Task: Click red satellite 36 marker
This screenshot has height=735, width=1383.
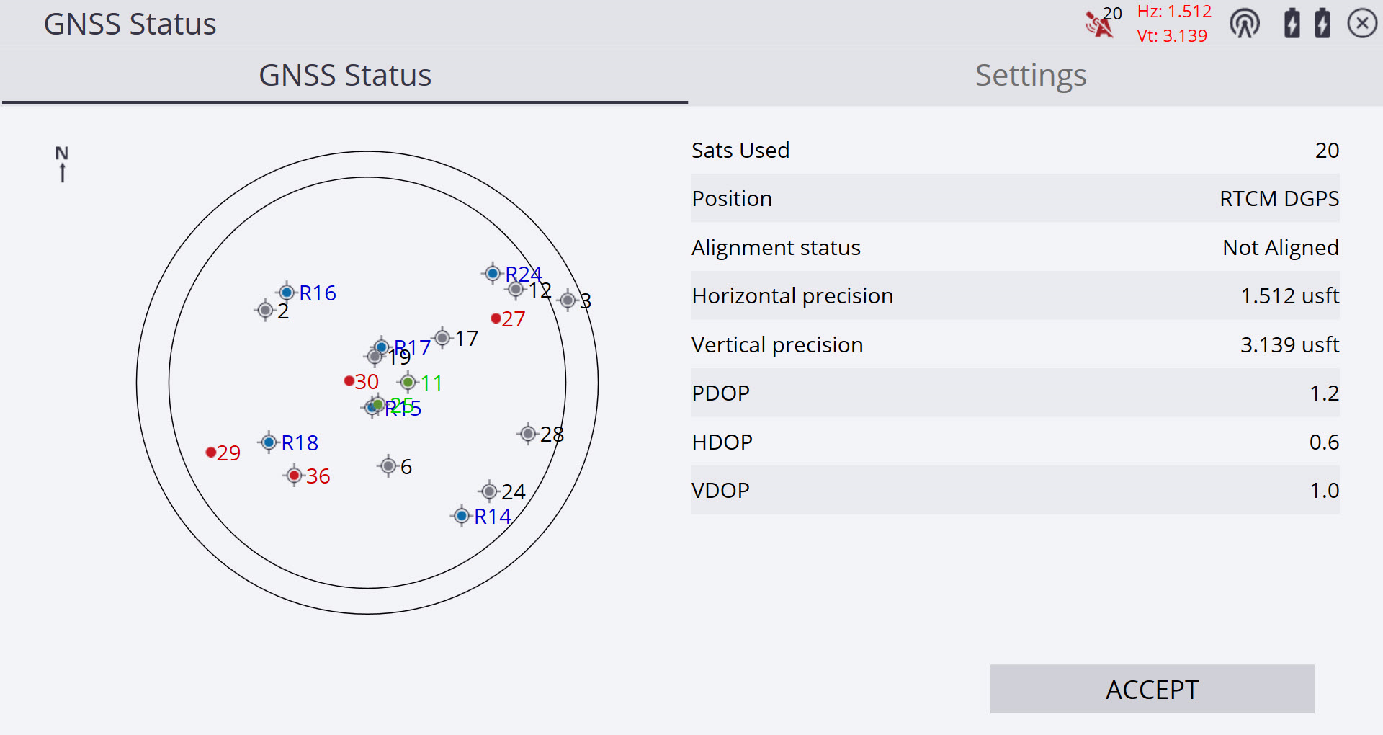Action: coord(294,476)
